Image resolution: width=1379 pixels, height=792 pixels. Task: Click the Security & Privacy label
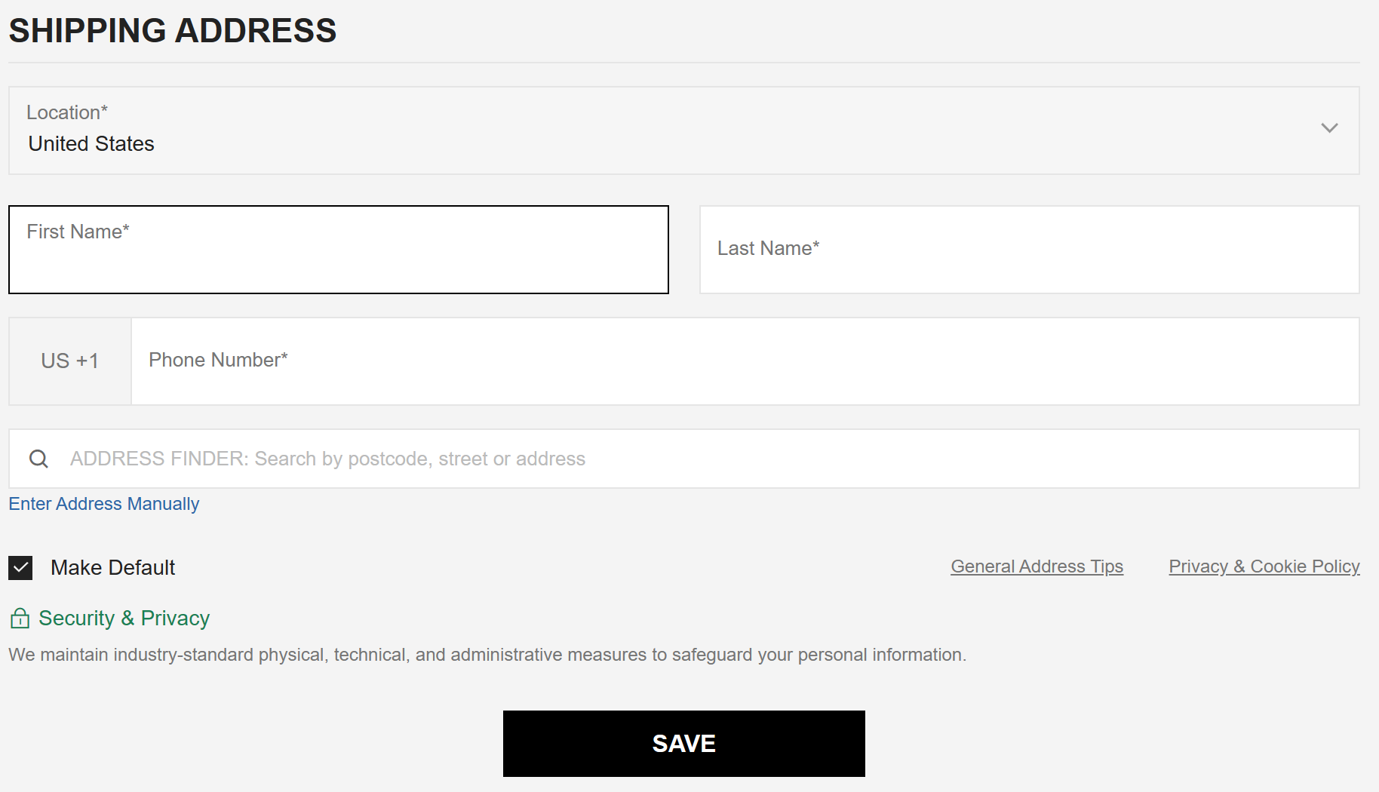(x=124, y=619)
